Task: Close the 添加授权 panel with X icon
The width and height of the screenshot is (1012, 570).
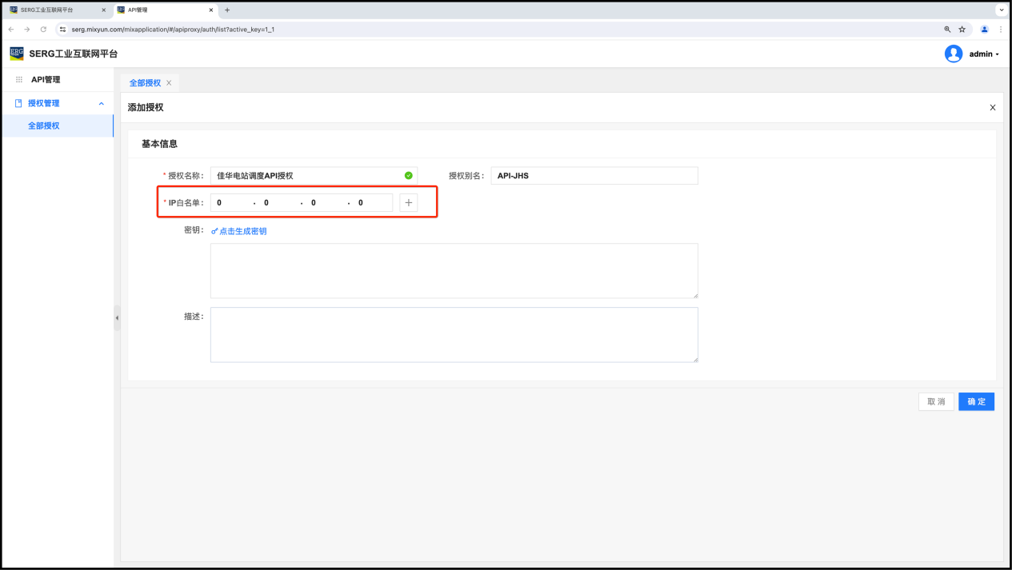Action: tap(992, 108)
